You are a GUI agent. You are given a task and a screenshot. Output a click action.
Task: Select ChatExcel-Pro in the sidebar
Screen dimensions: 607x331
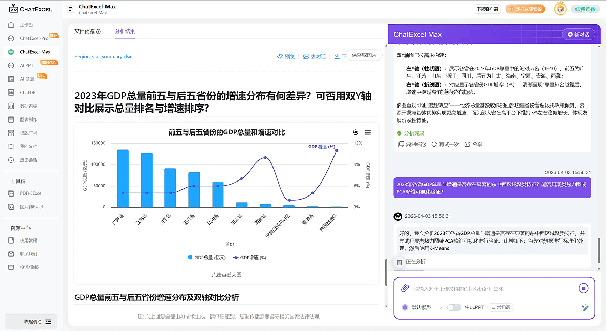coord(34,38)
